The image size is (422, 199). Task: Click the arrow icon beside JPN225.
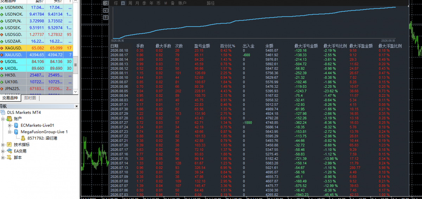[x=2, y=88]
